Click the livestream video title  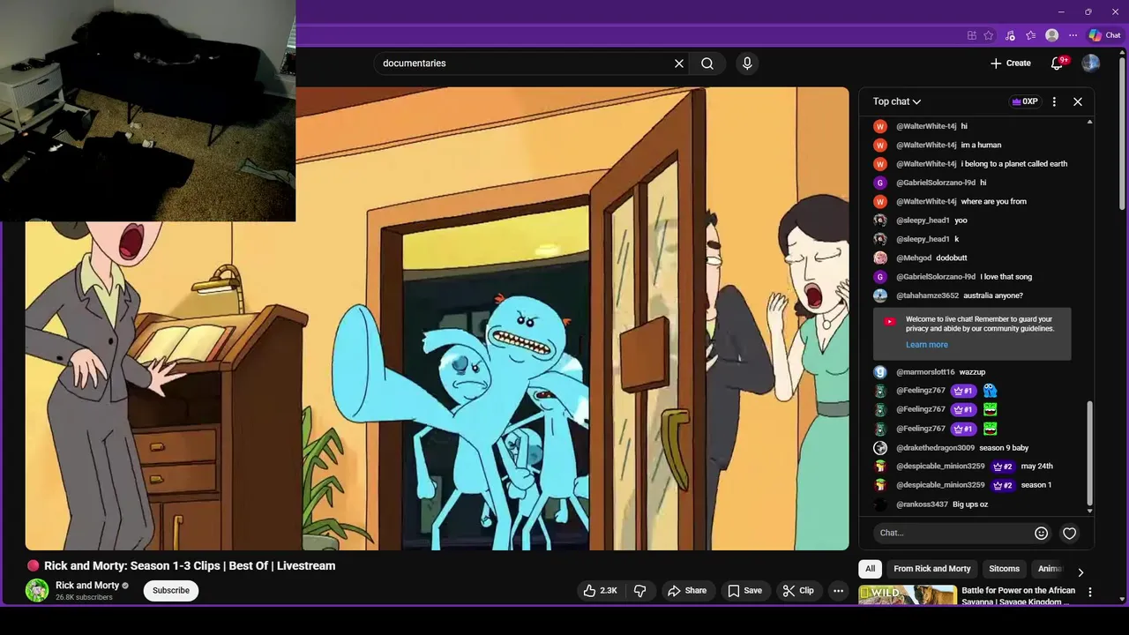(190, 566)
